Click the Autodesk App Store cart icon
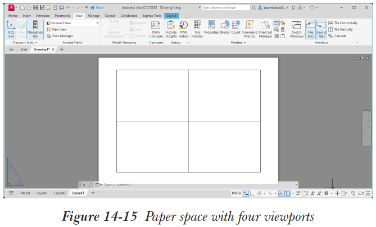 (293, 8)
